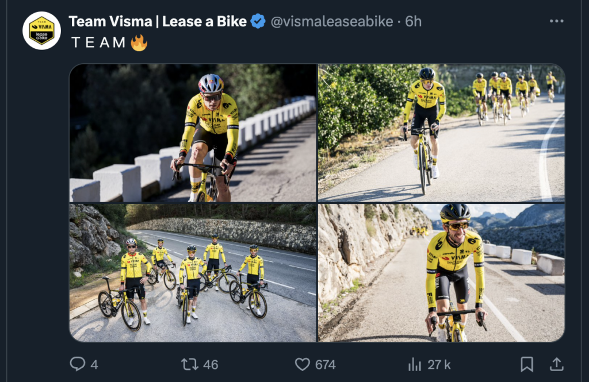Visit the @vismaleaseabike handle link
This screenshot has height=382, width=589.
[332, 22]
